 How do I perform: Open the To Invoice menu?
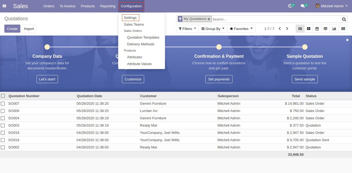point(67,6)
